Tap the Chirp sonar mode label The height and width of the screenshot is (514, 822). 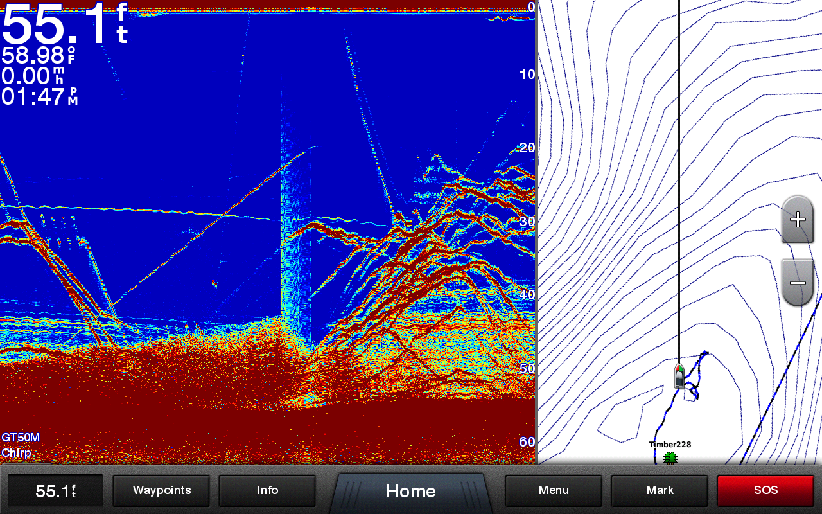(x=17, y=452)
